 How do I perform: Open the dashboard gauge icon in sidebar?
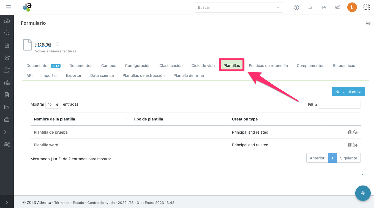click(7, 21)
